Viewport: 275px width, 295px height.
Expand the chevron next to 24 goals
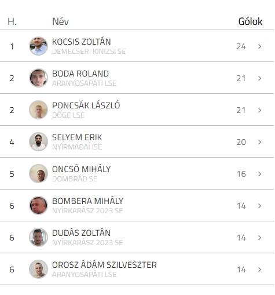(259, 46)
